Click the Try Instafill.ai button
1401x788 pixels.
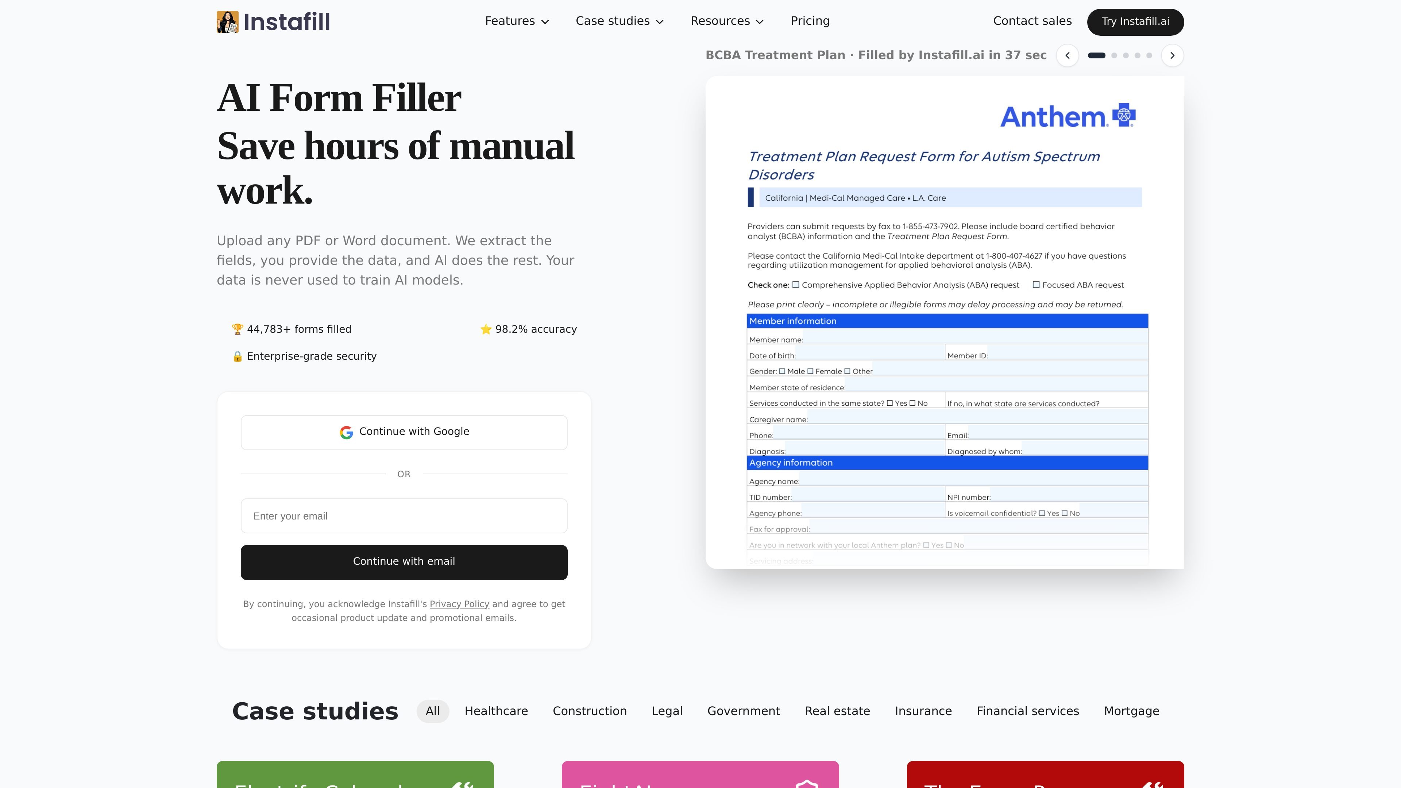click(1135, 22)
